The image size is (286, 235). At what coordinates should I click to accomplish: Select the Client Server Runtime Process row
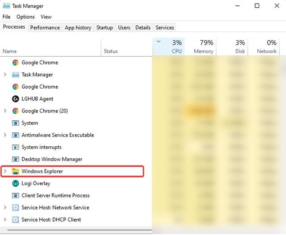[55, 195]
